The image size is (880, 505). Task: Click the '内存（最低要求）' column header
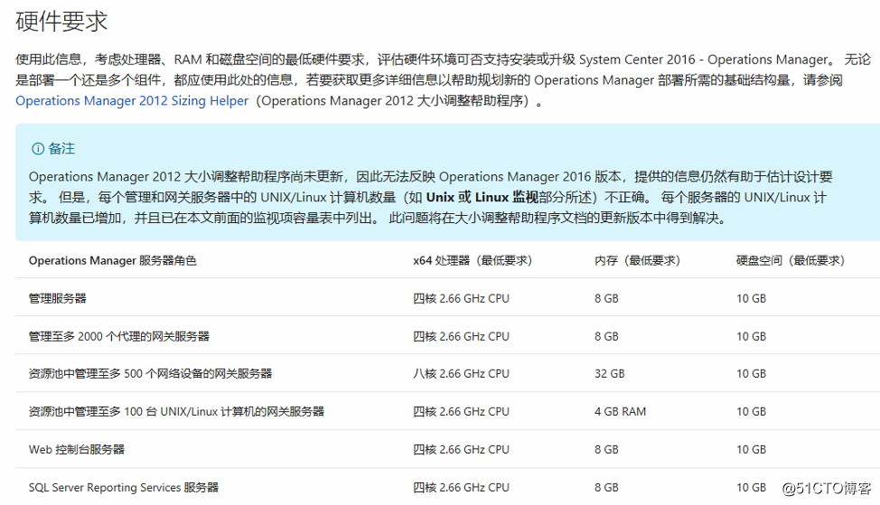coord(637,261)
